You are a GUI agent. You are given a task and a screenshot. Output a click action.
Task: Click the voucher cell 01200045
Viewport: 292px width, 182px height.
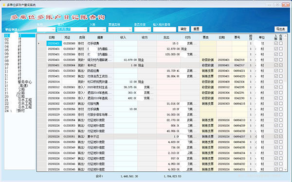(x=69, y=169)
